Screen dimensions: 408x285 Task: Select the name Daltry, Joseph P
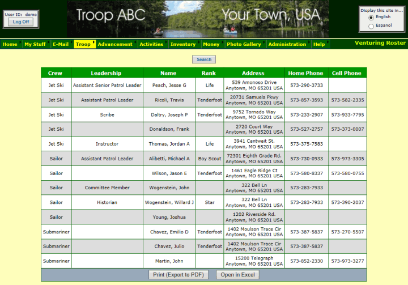[169, 114]
